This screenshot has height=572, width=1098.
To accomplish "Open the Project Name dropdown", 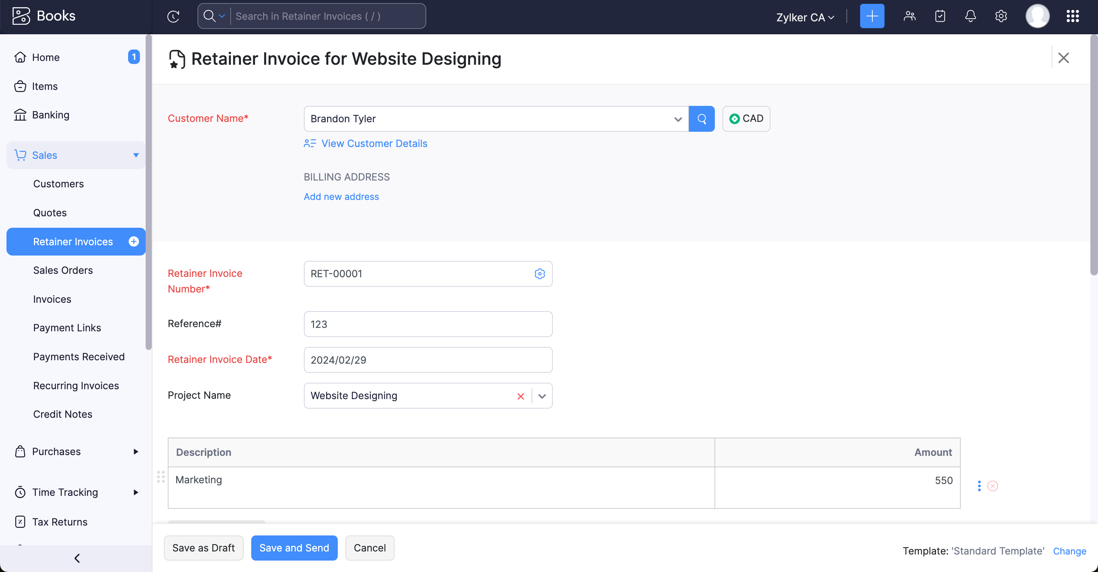I will tap(542, 396).
